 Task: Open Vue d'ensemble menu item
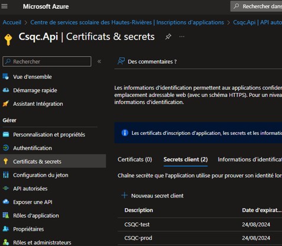coord(33,77)
